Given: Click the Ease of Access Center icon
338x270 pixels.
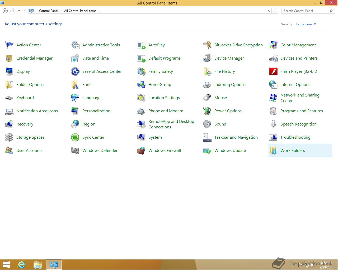Looking at the screenshot, I should (75, 71).
